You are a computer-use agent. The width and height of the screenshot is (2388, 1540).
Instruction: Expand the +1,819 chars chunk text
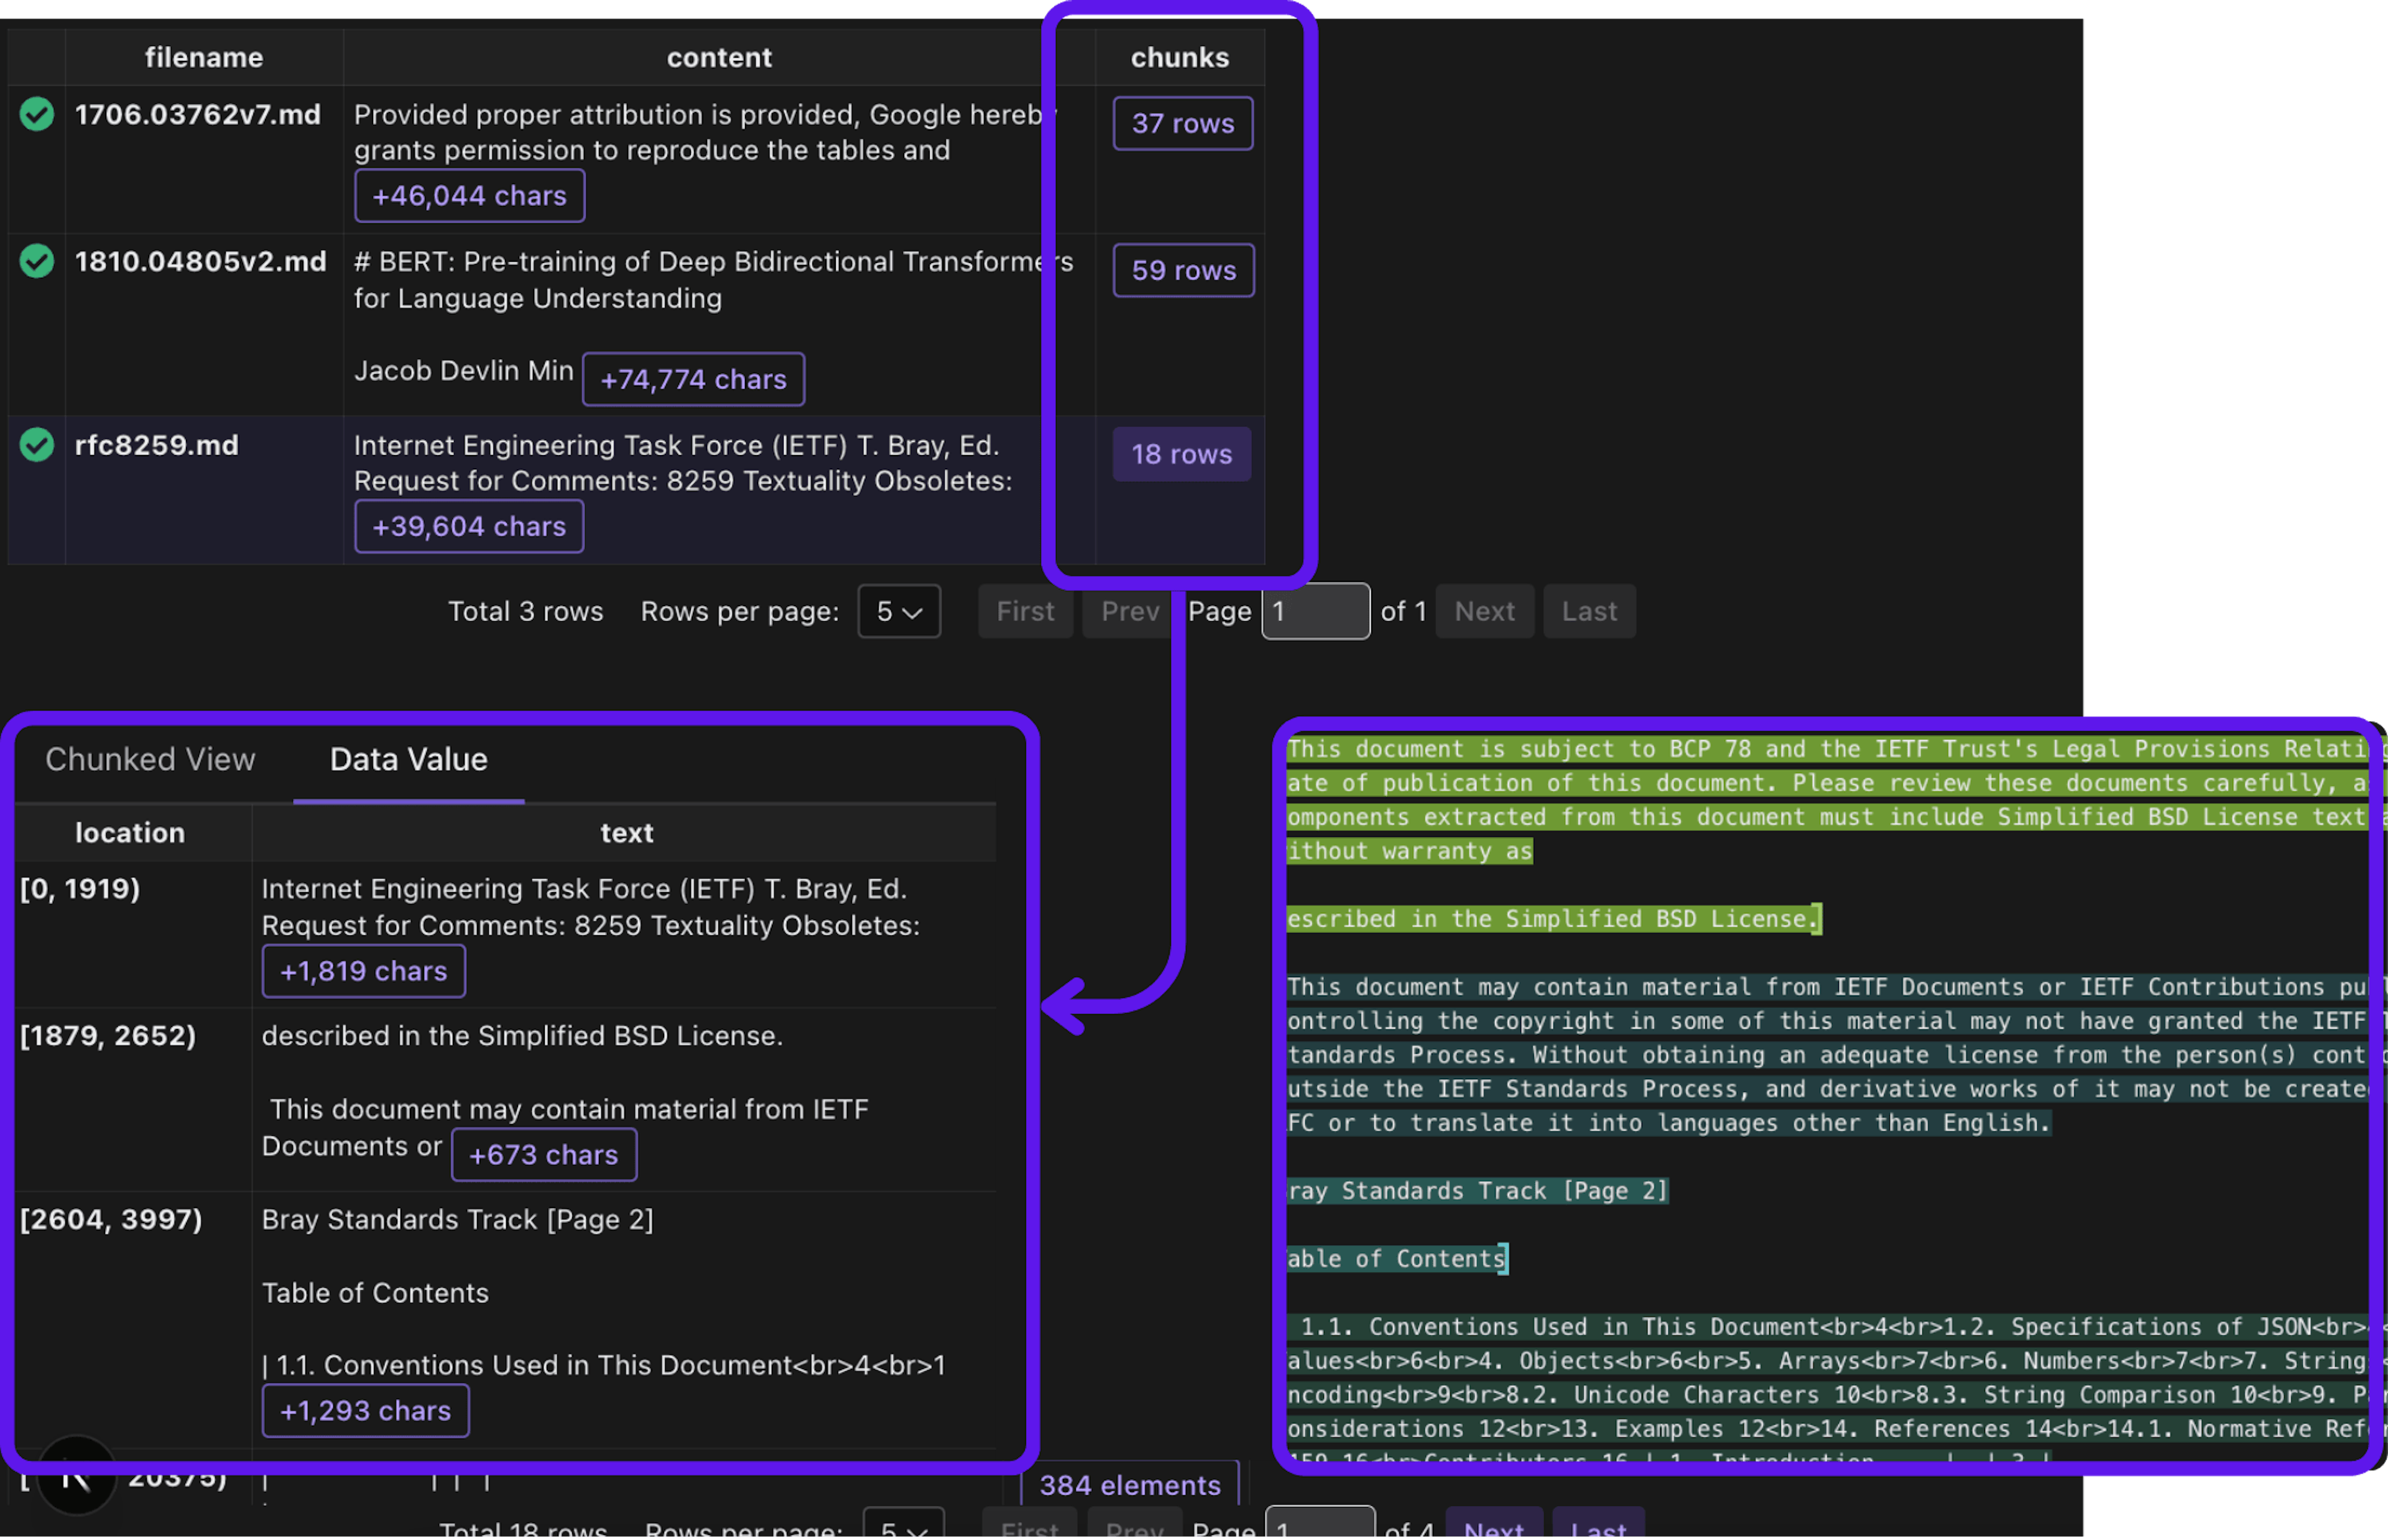point(363,971)
